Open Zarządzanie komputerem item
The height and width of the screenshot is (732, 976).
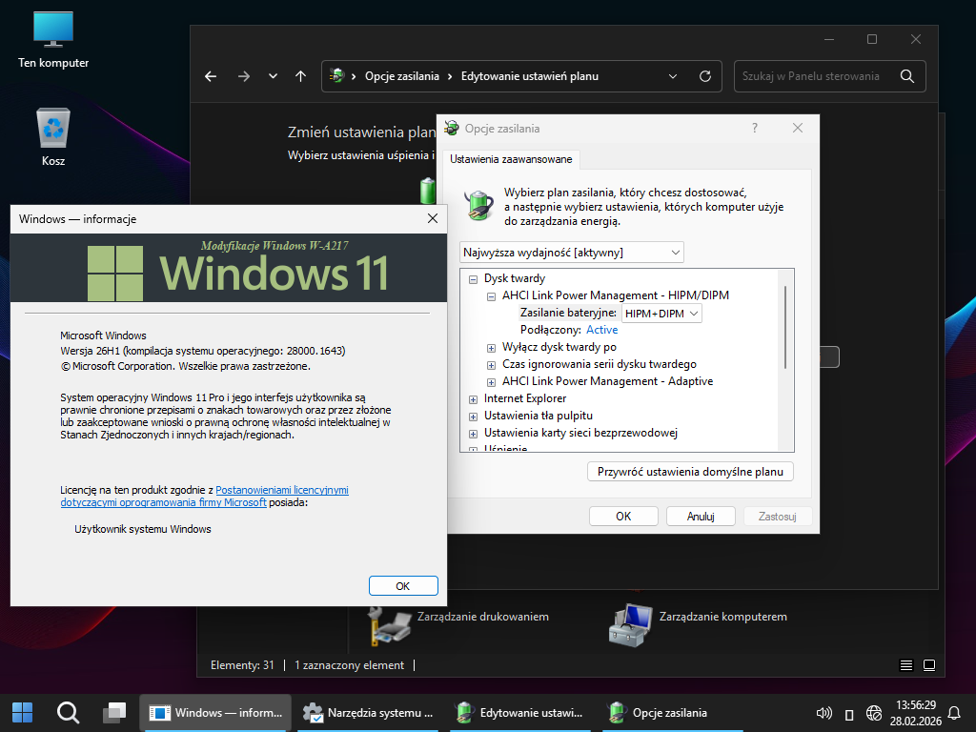coord(698,624)
